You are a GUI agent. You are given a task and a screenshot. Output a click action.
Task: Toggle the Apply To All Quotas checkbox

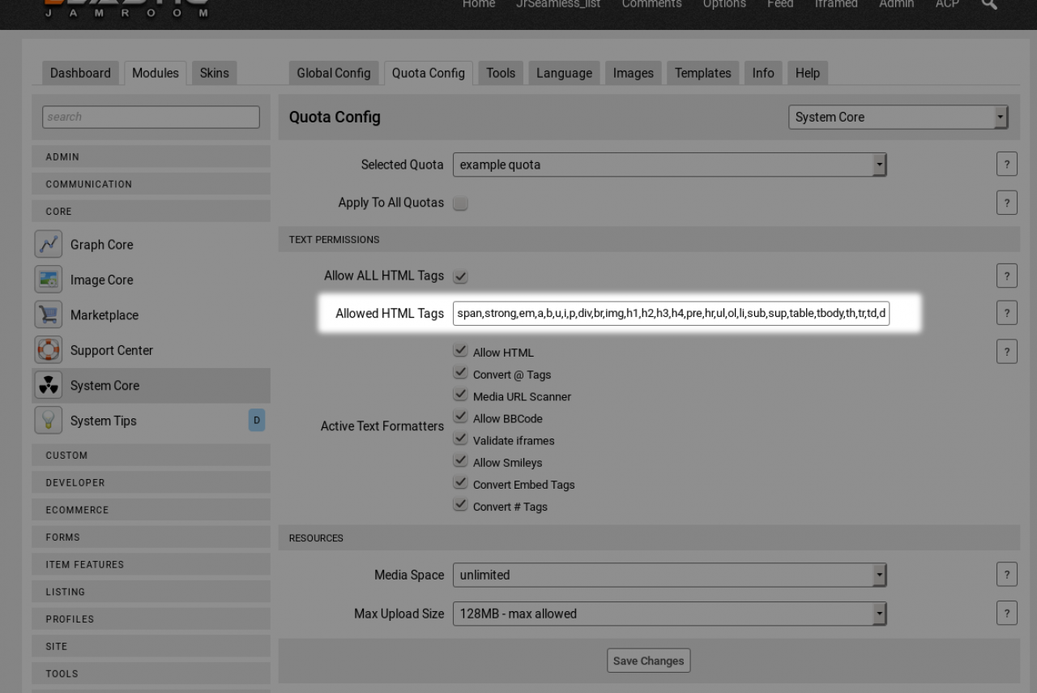pyautogui.click(x=460, y=203)
